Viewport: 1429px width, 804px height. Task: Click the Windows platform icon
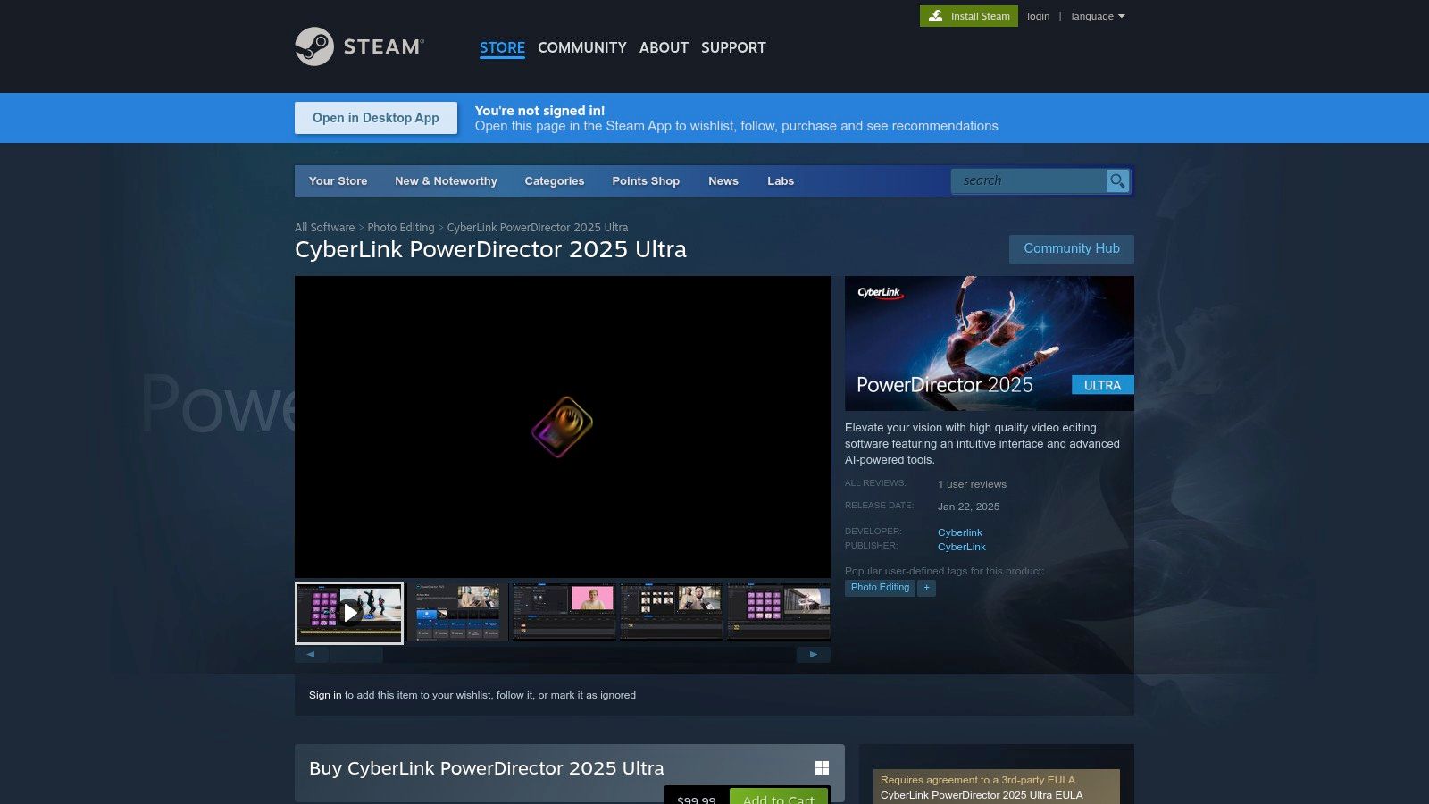822,768
